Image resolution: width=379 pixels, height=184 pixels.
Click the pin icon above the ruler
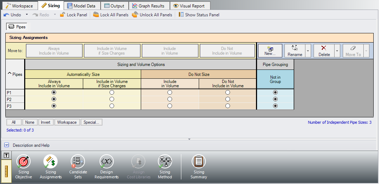click(6, 155)
